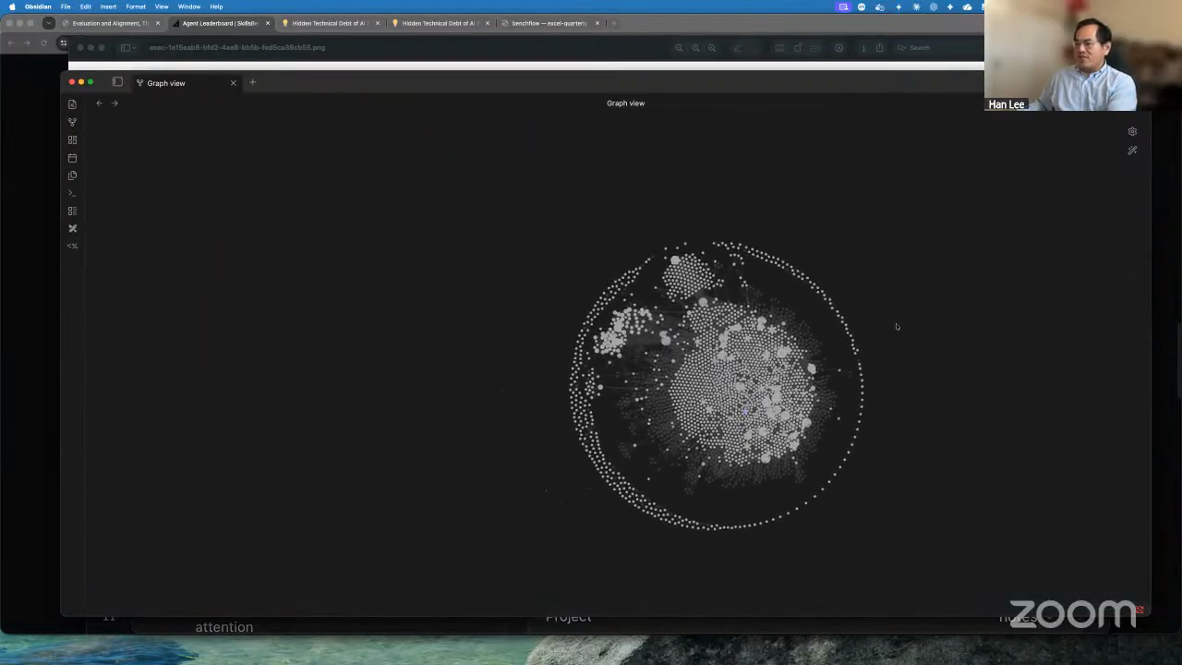Image resolution: width=1182 pixels, height=665 pixels.
Task: Switch to Agent Leaderboard browser tab
Action: (221, 23)
